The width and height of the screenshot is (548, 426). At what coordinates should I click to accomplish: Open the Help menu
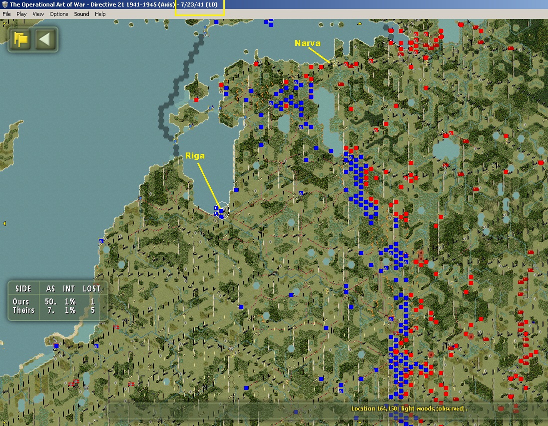(100, 14)
